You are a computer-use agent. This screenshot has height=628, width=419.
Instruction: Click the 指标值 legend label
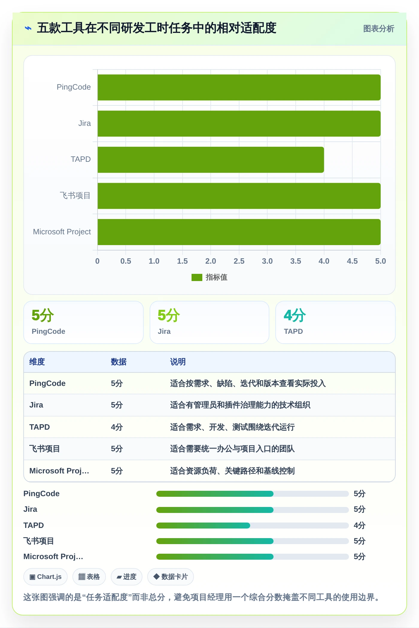click(216, 277)
